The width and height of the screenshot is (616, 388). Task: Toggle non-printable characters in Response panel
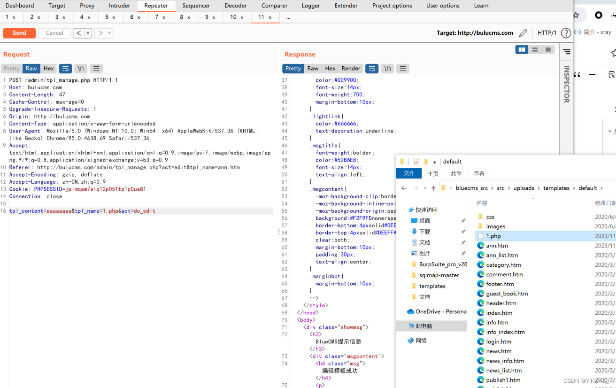[x=387, y=69]
